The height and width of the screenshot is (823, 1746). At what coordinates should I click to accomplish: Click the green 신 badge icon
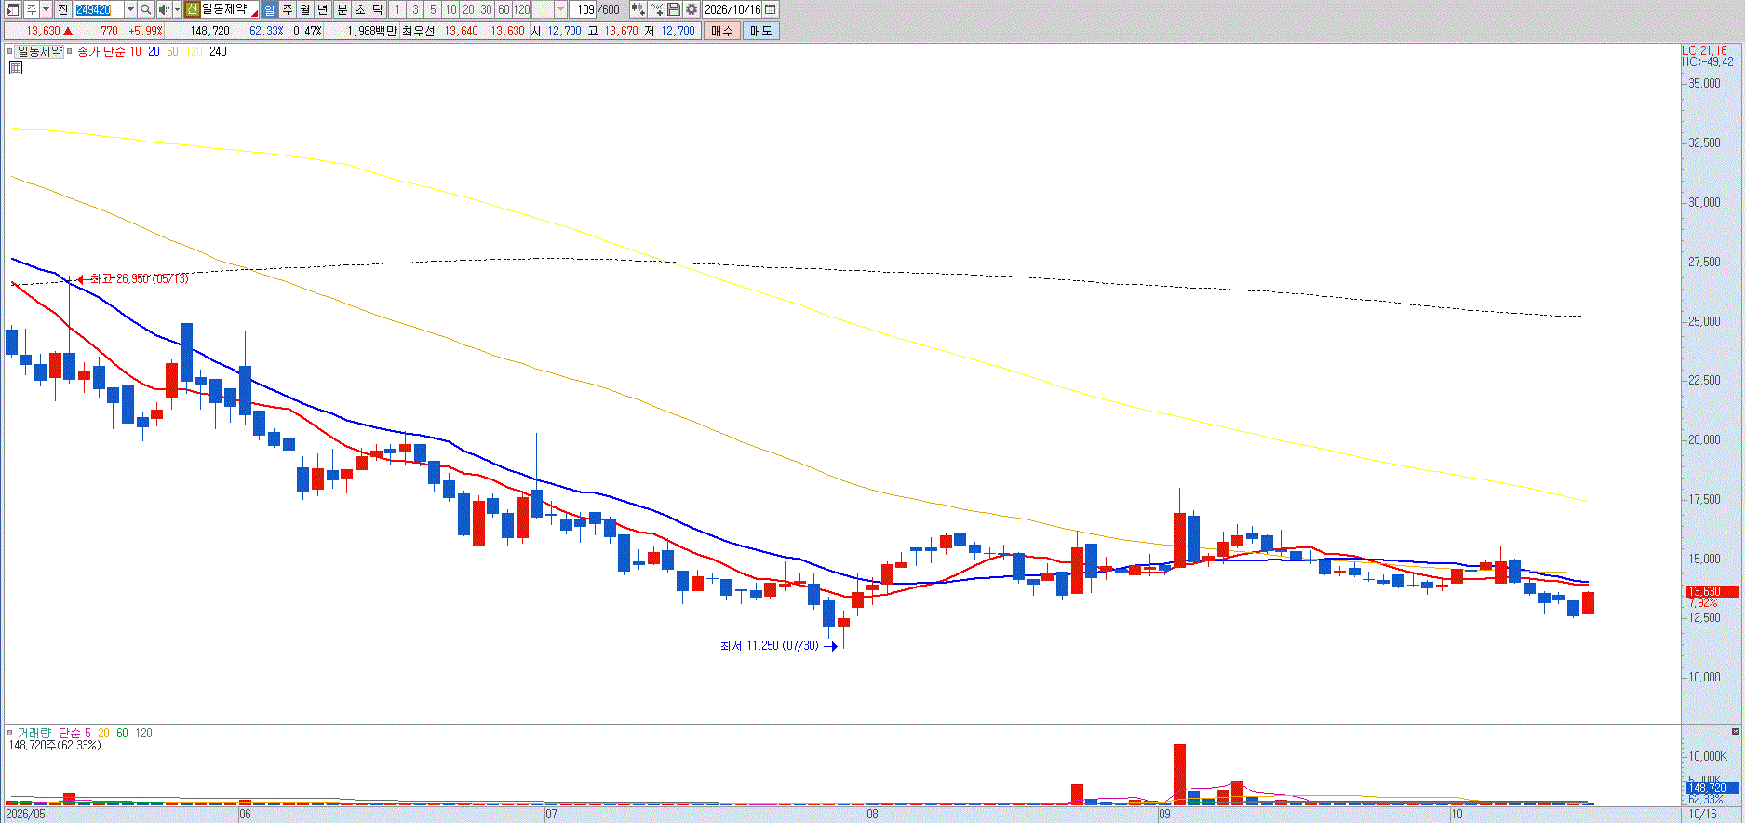point(192,9)
